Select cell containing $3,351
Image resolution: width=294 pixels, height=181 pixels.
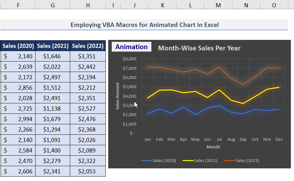click(88, 56)
